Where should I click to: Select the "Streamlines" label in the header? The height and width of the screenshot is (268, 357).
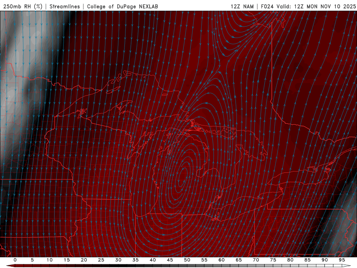65,6
